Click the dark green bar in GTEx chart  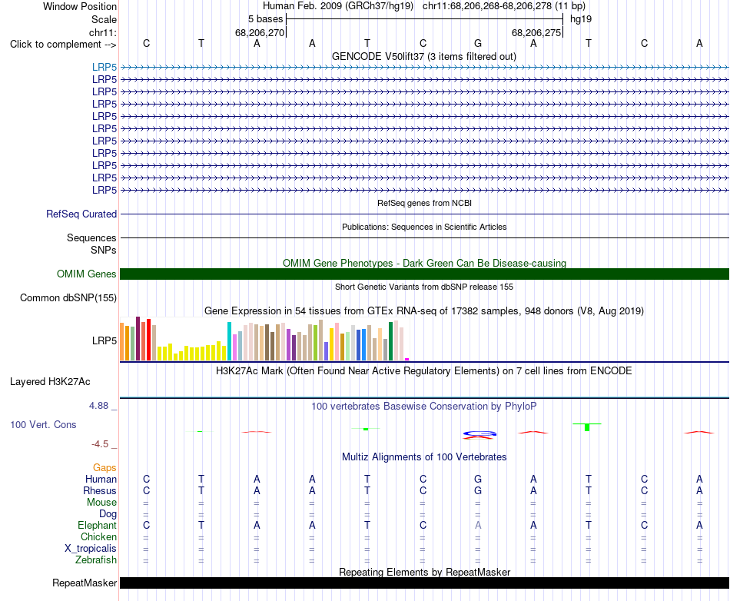click(390, 341)
